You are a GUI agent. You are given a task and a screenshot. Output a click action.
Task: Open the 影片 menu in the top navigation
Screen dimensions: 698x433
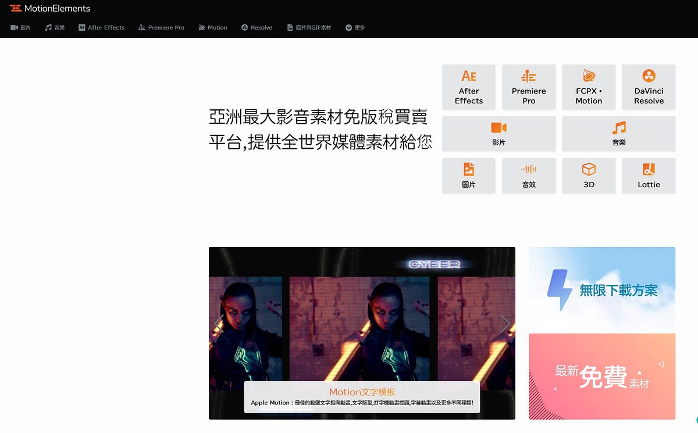click(20, 27)
